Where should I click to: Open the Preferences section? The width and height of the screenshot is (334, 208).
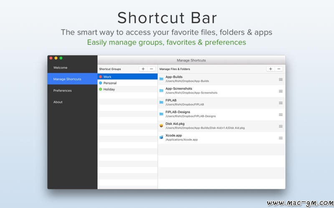coord(72,90)
